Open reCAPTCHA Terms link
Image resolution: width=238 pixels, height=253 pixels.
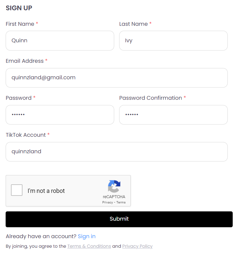click(x=121, y=202)
